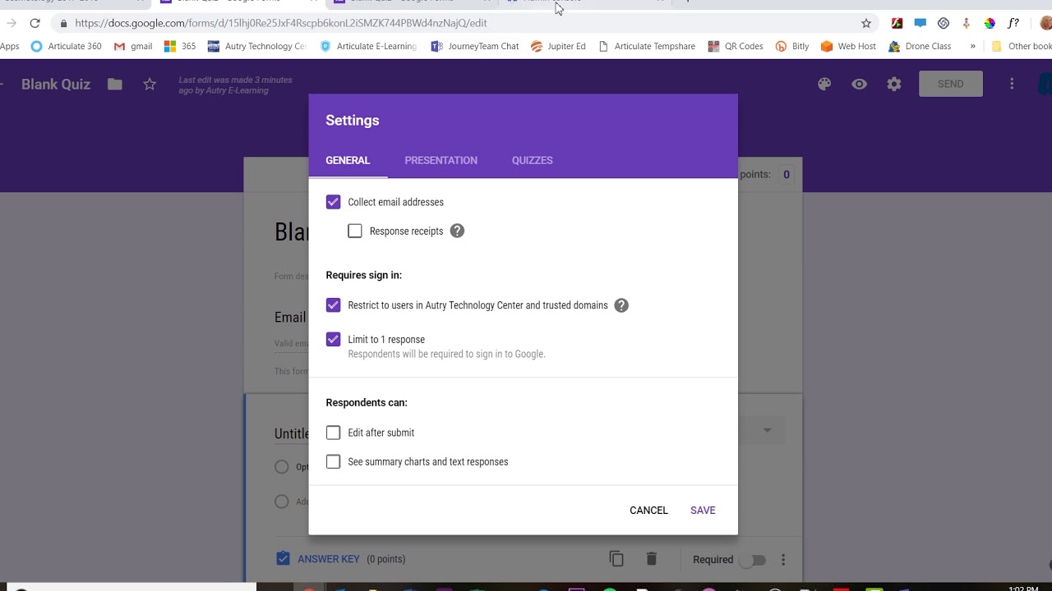Open the Jupiter Ed bookmark

point(558,46)
